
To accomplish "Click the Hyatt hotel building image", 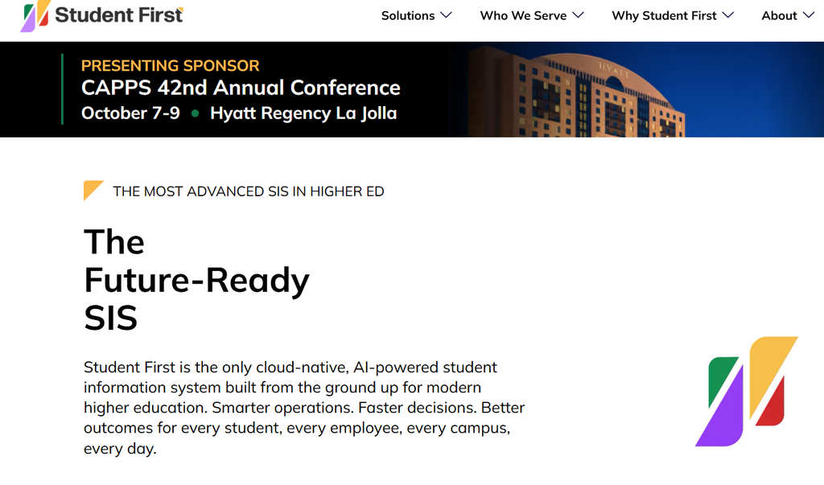I will click(x=575, y=92).
